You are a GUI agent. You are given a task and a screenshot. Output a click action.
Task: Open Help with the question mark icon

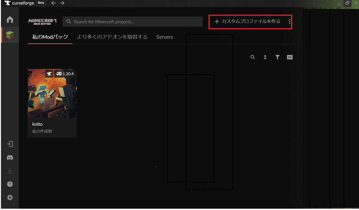(10, 184)
